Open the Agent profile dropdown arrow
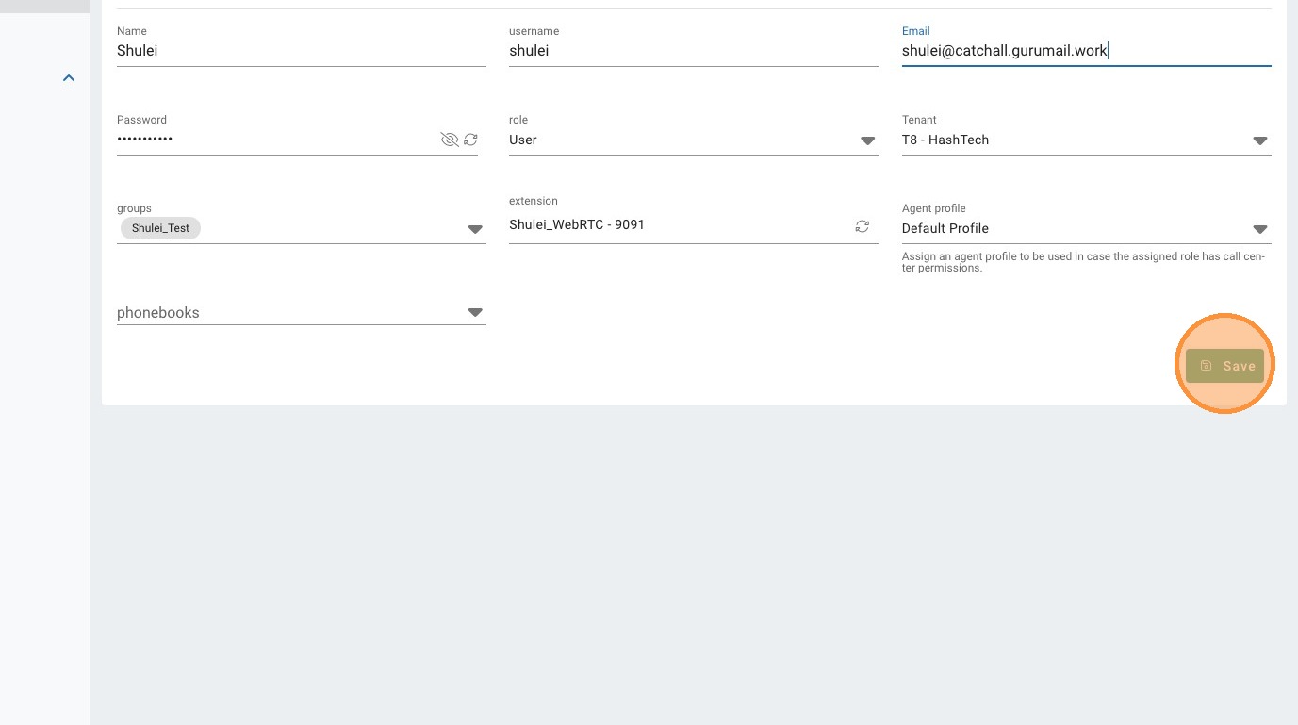The width and height of the screenshot is (1298, 725). coord(1259,229)
